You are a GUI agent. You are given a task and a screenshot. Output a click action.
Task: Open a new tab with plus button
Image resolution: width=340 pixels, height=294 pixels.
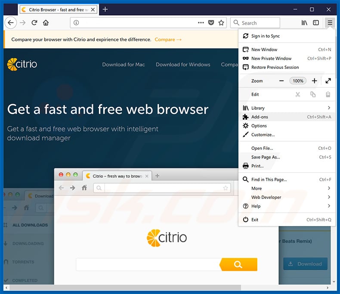pyautogui.click(x=105, y=9)
